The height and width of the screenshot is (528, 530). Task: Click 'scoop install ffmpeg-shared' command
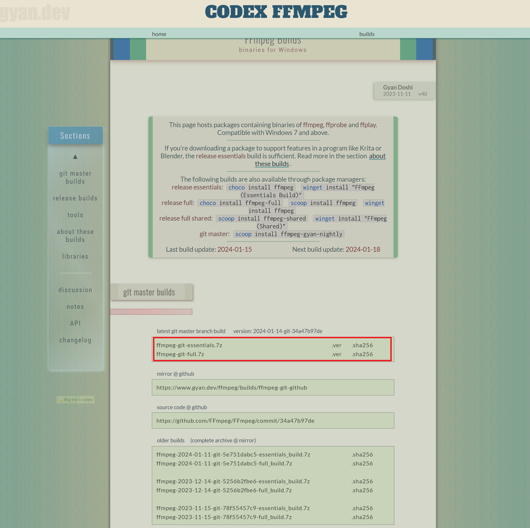point(262,219)
